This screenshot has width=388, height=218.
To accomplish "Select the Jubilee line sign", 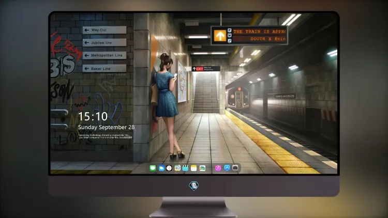I will click(x=105, y=42).
